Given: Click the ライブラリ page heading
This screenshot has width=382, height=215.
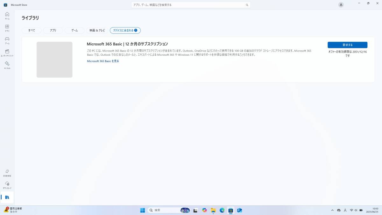Looking at the screenshot, I should click(x=30, y=18).
